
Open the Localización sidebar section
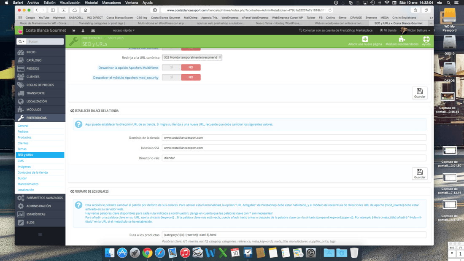click(40, 101)
